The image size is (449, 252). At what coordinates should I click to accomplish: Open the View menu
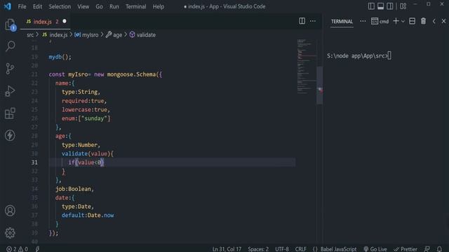pyautogui.click(x=83, y=6)
